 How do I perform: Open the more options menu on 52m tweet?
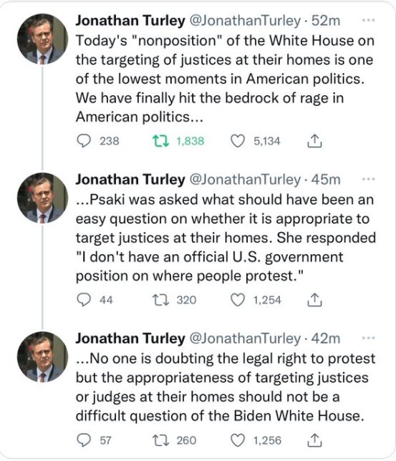[x=368, y=20]
